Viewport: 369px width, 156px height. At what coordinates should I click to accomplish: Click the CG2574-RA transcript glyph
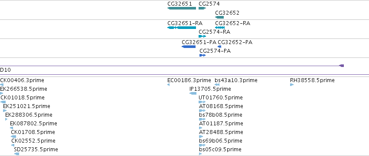(202, 36)
